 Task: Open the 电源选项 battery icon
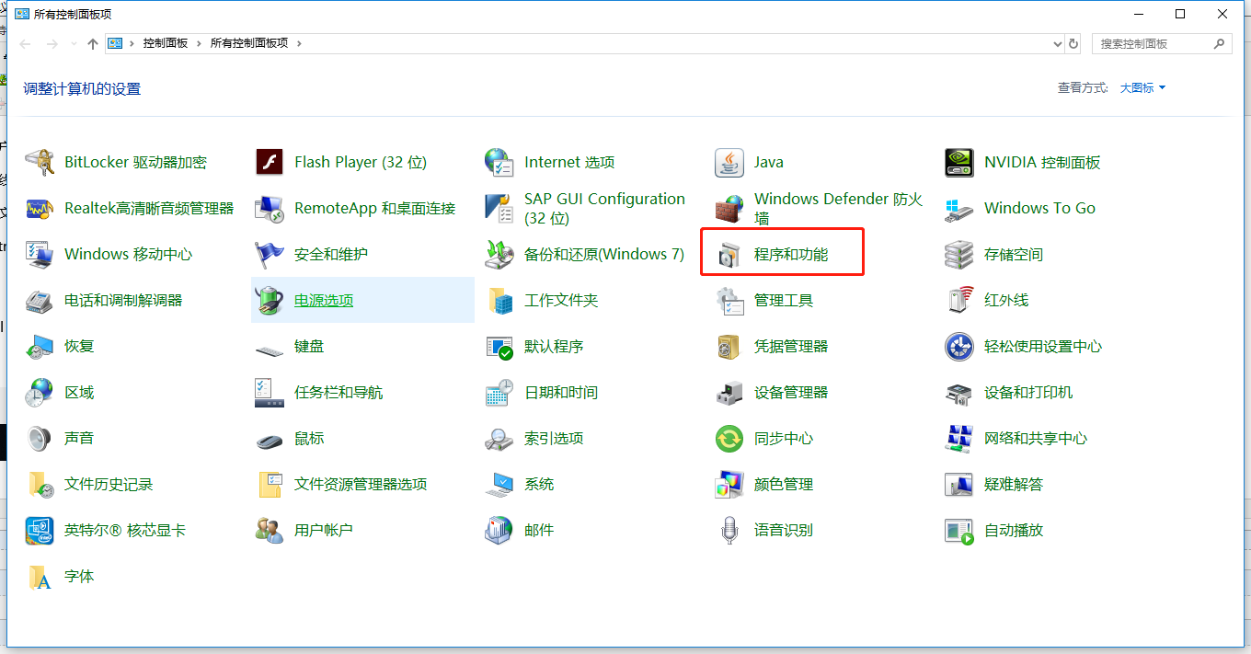tap(270, 301)
